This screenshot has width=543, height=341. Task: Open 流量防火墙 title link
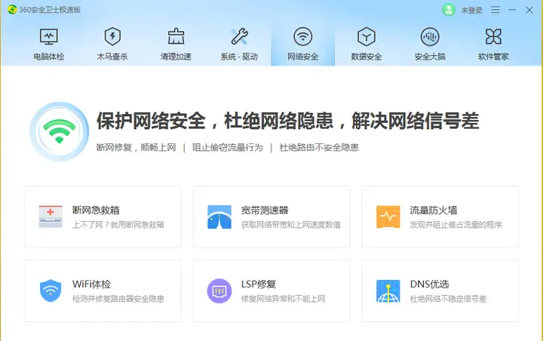tap(434, 210)
